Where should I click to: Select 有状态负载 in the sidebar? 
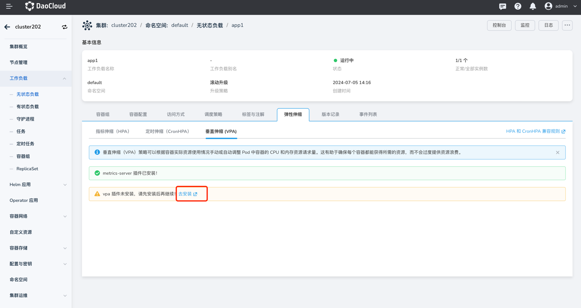point(28,107)
